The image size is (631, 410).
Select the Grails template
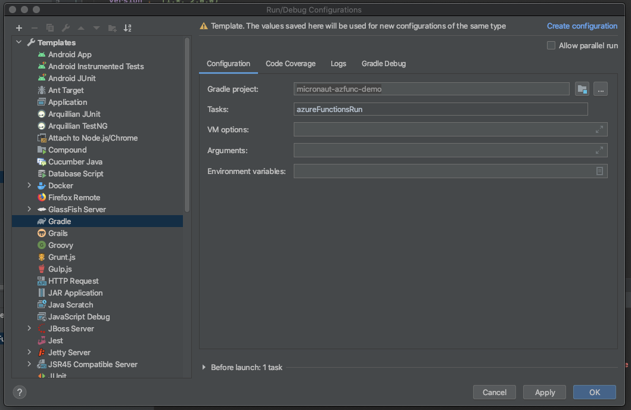58,234
